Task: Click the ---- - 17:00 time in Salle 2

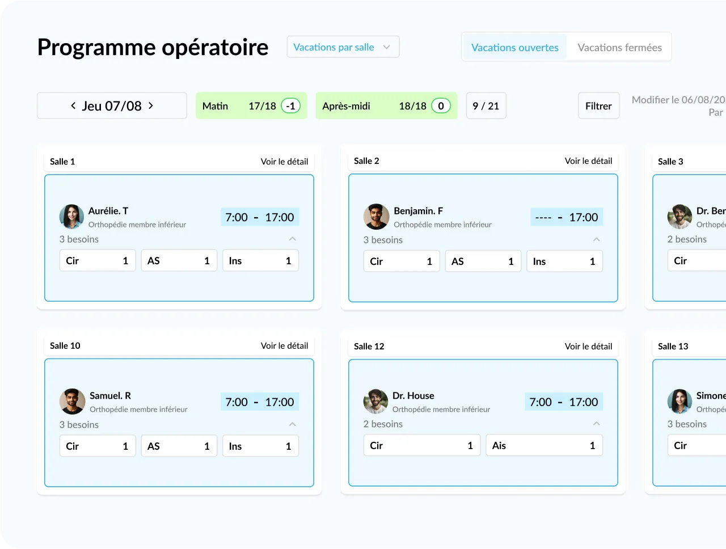Action: [x=567, y=217]
